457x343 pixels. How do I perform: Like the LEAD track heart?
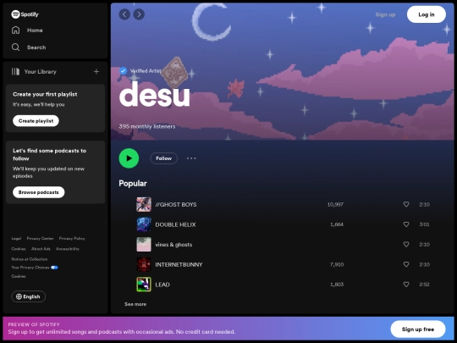(406, 284)
